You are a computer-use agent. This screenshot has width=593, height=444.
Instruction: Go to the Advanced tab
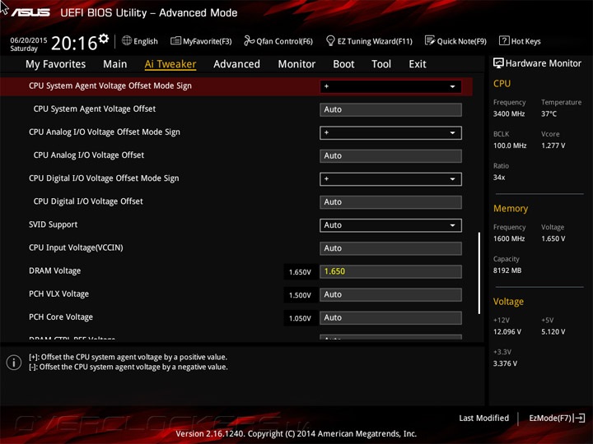pyautogui.click(x=236, y=64)
